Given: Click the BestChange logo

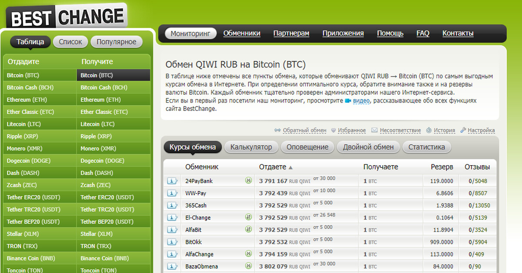Looking at the screenshot, I should [x=67, y=17].
